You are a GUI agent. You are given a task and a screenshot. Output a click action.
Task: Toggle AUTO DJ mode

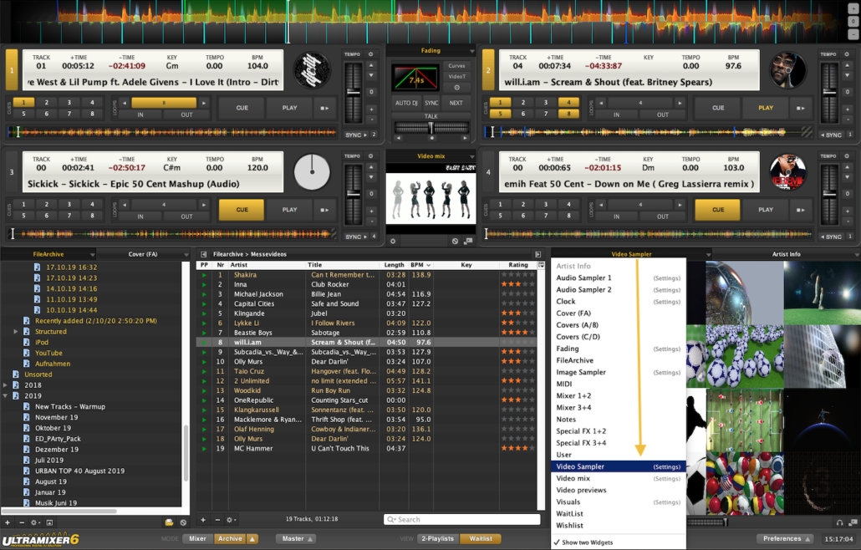[405, 103]
